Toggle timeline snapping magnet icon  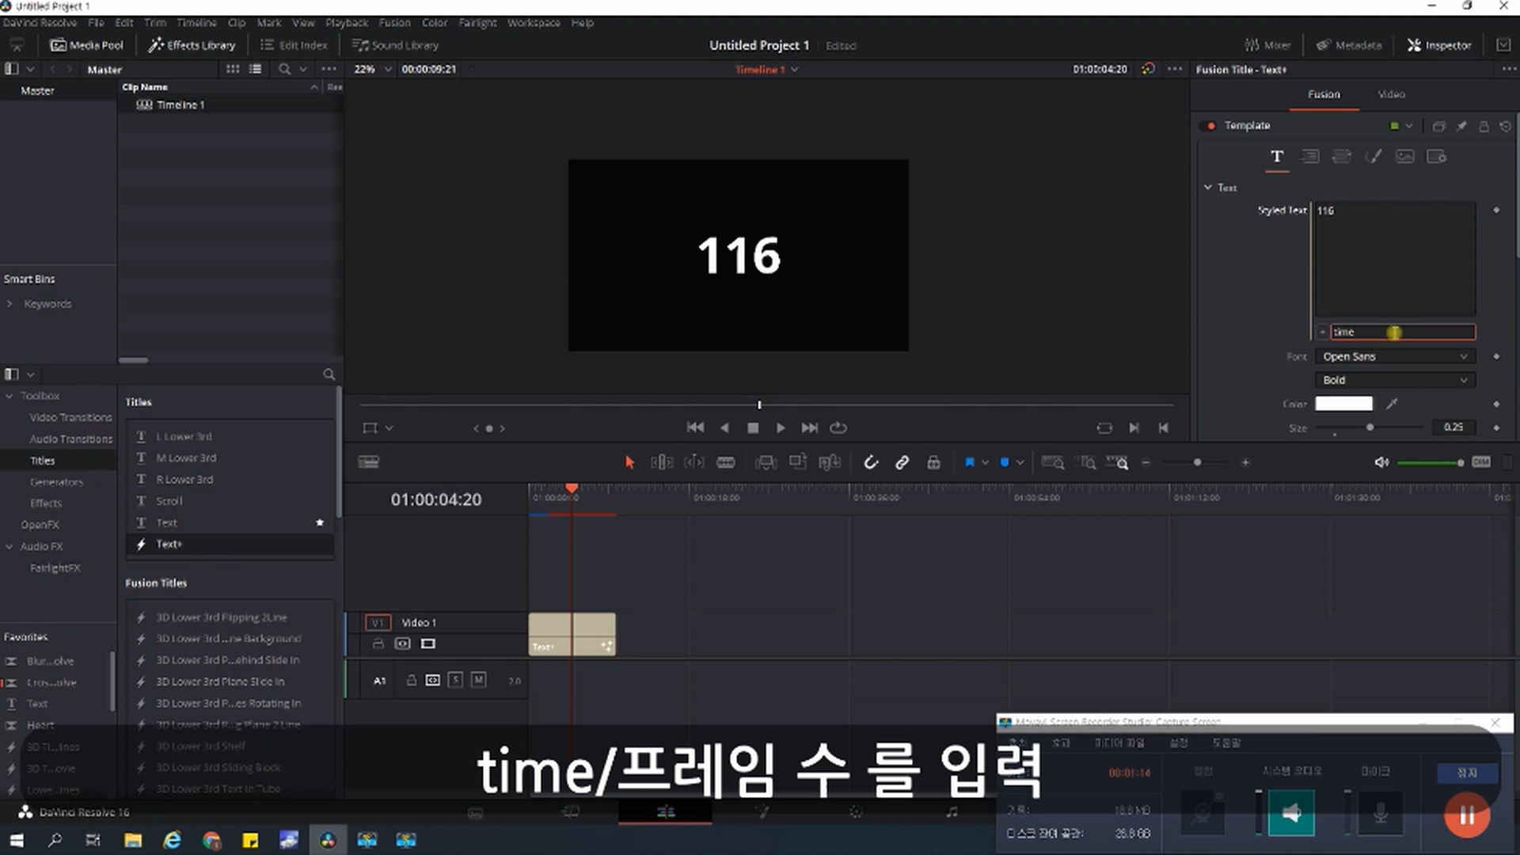click(870, 462)
